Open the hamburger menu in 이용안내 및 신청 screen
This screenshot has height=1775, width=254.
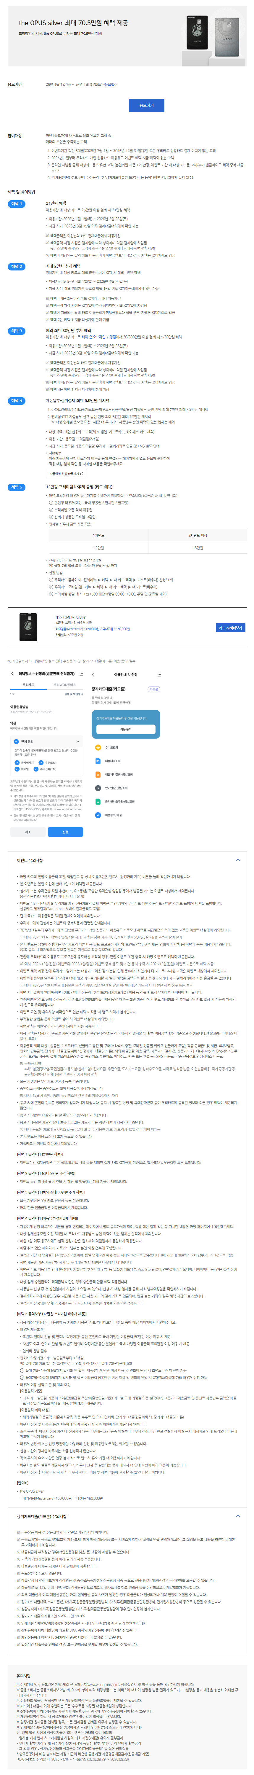159,675
